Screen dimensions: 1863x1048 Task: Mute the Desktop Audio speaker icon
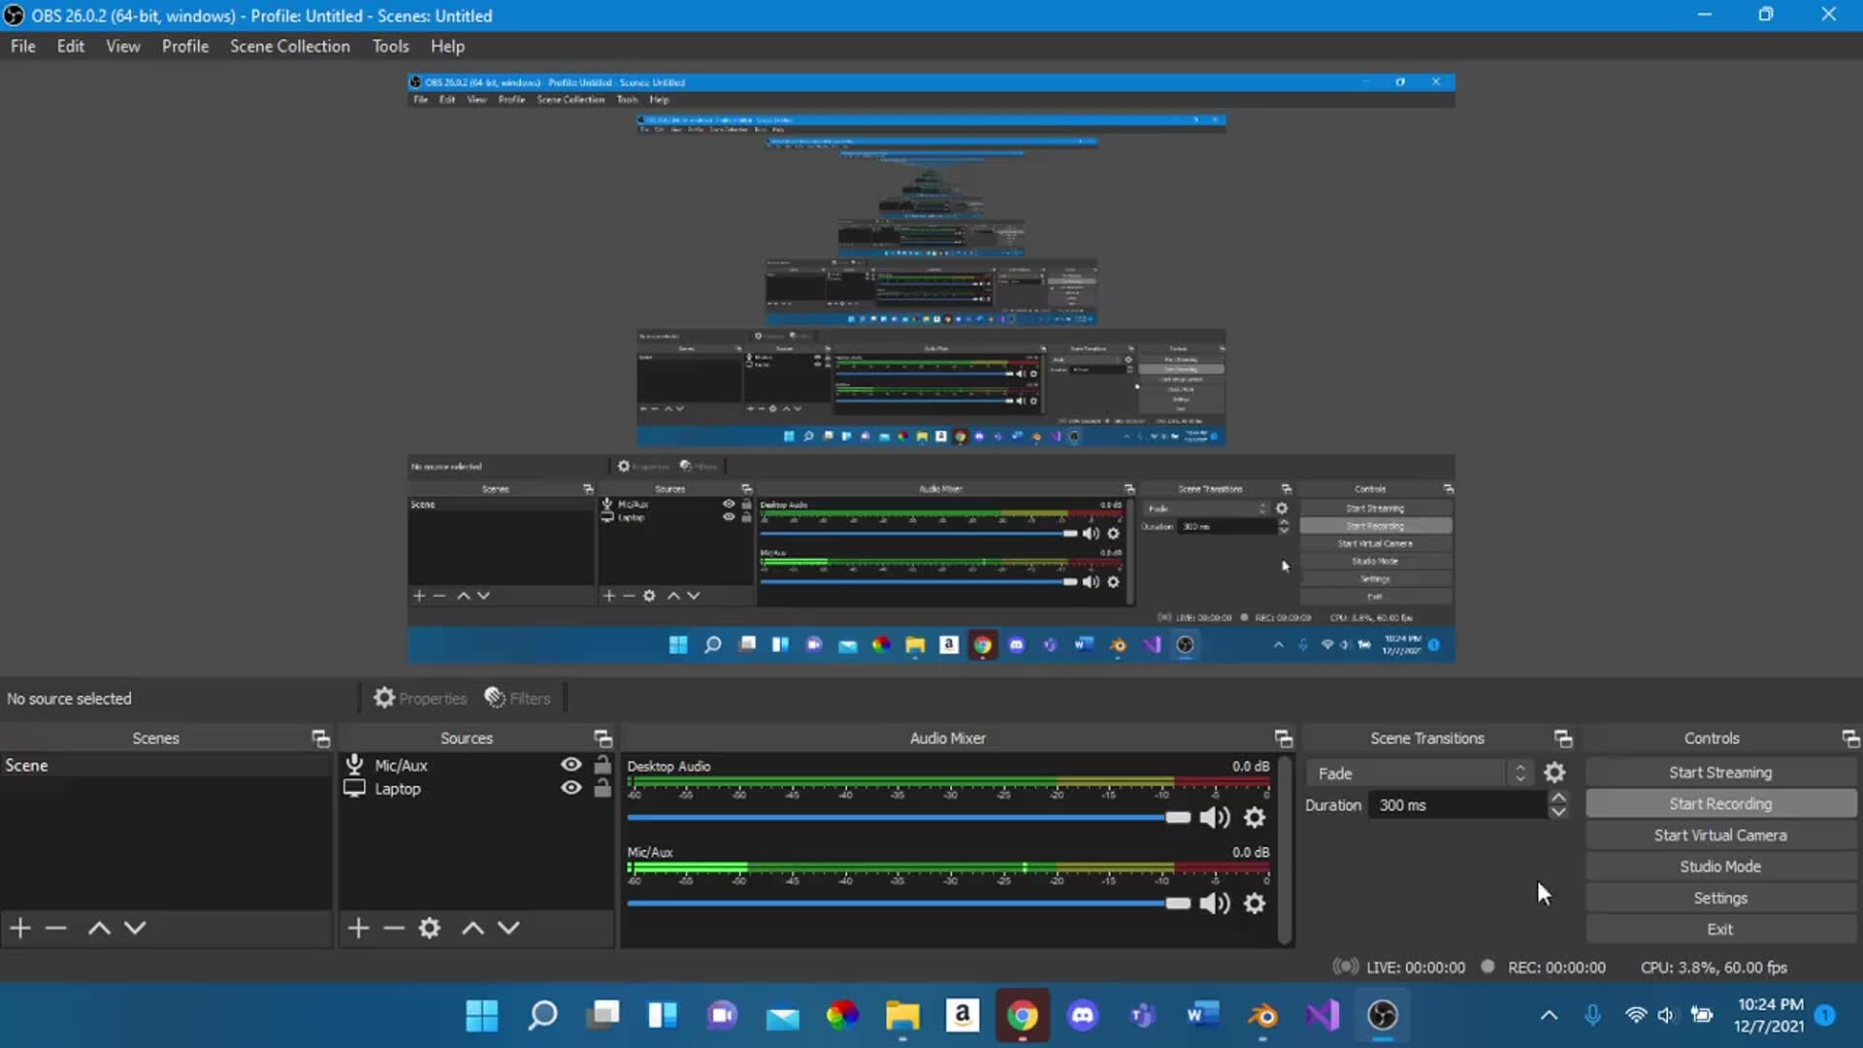pos(1214,818)
